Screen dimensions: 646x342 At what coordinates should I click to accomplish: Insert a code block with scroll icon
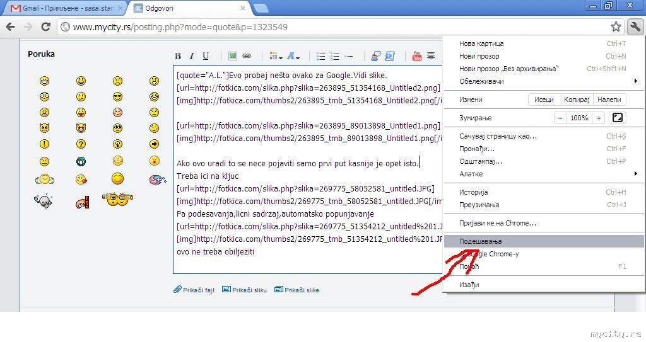389,56
